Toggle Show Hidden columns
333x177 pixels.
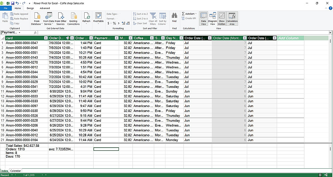pyautogui.click(x=221, y=19)
